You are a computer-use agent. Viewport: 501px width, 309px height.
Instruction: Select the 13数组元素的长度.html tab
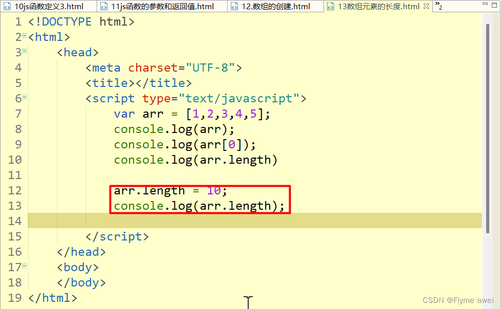378,6
